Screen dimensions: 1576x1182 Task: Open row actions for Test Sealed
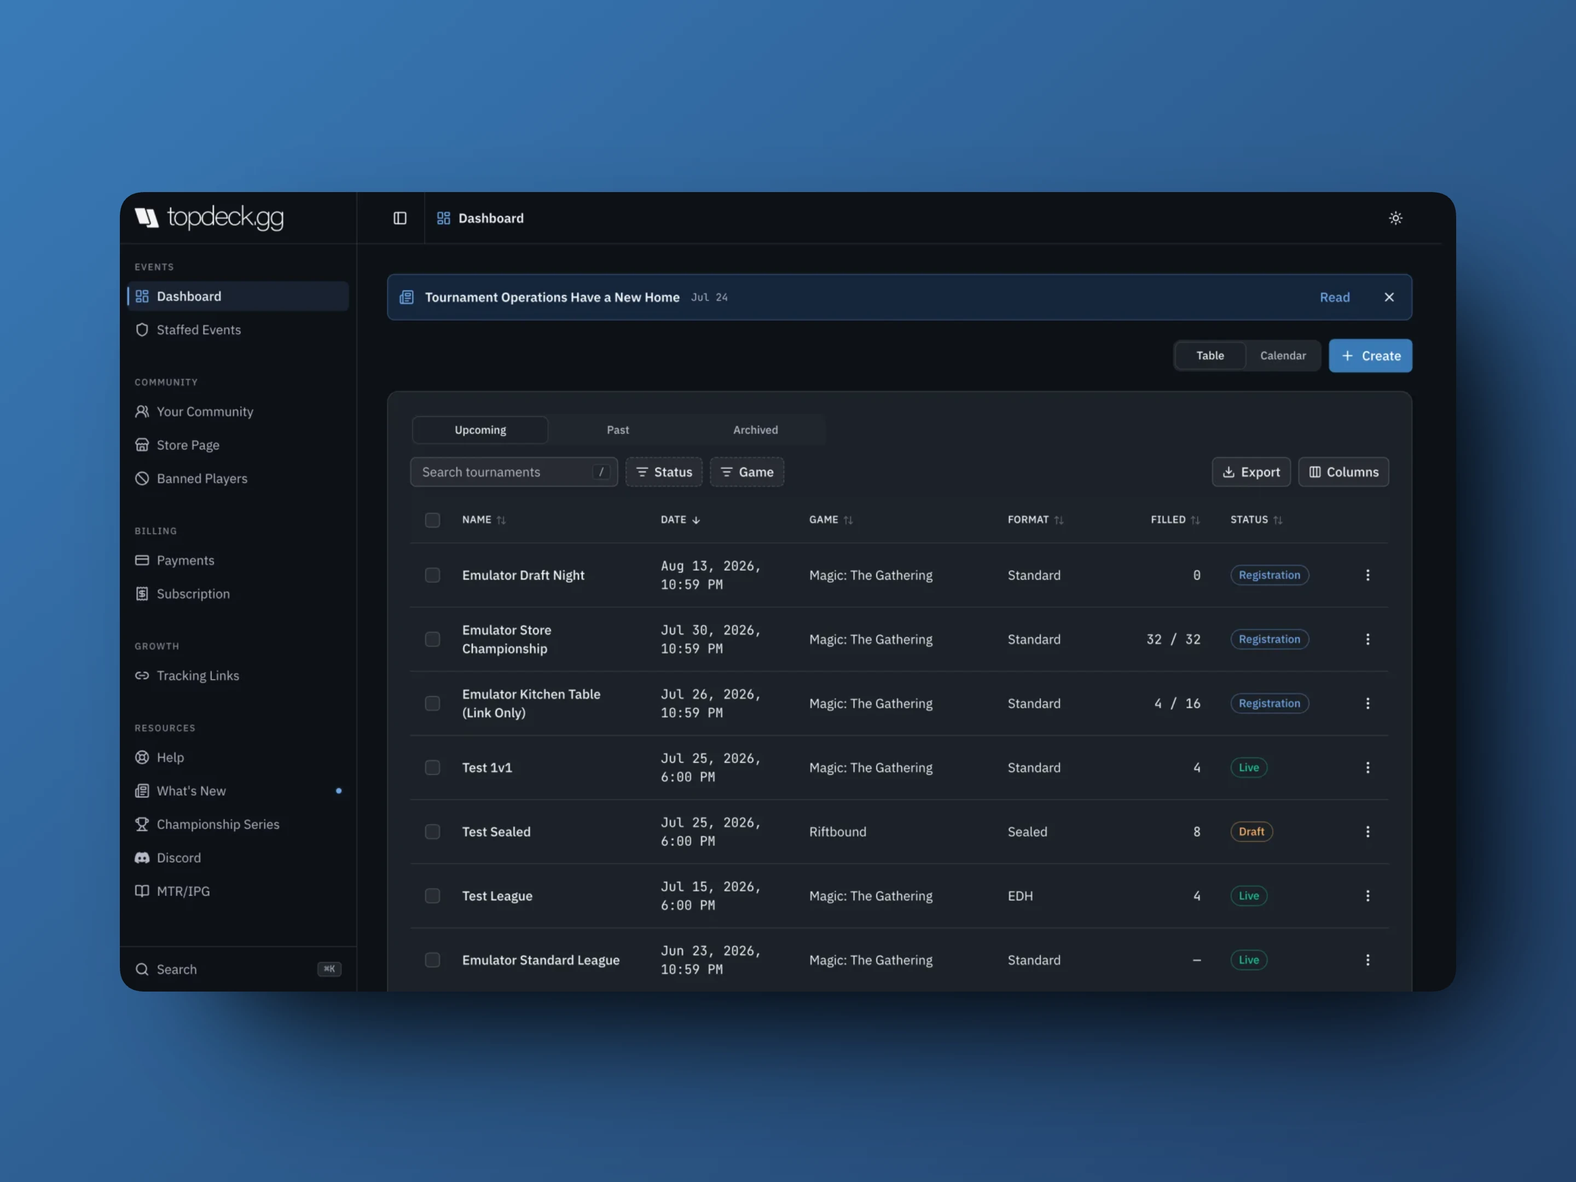click(x=1368, y=831)
